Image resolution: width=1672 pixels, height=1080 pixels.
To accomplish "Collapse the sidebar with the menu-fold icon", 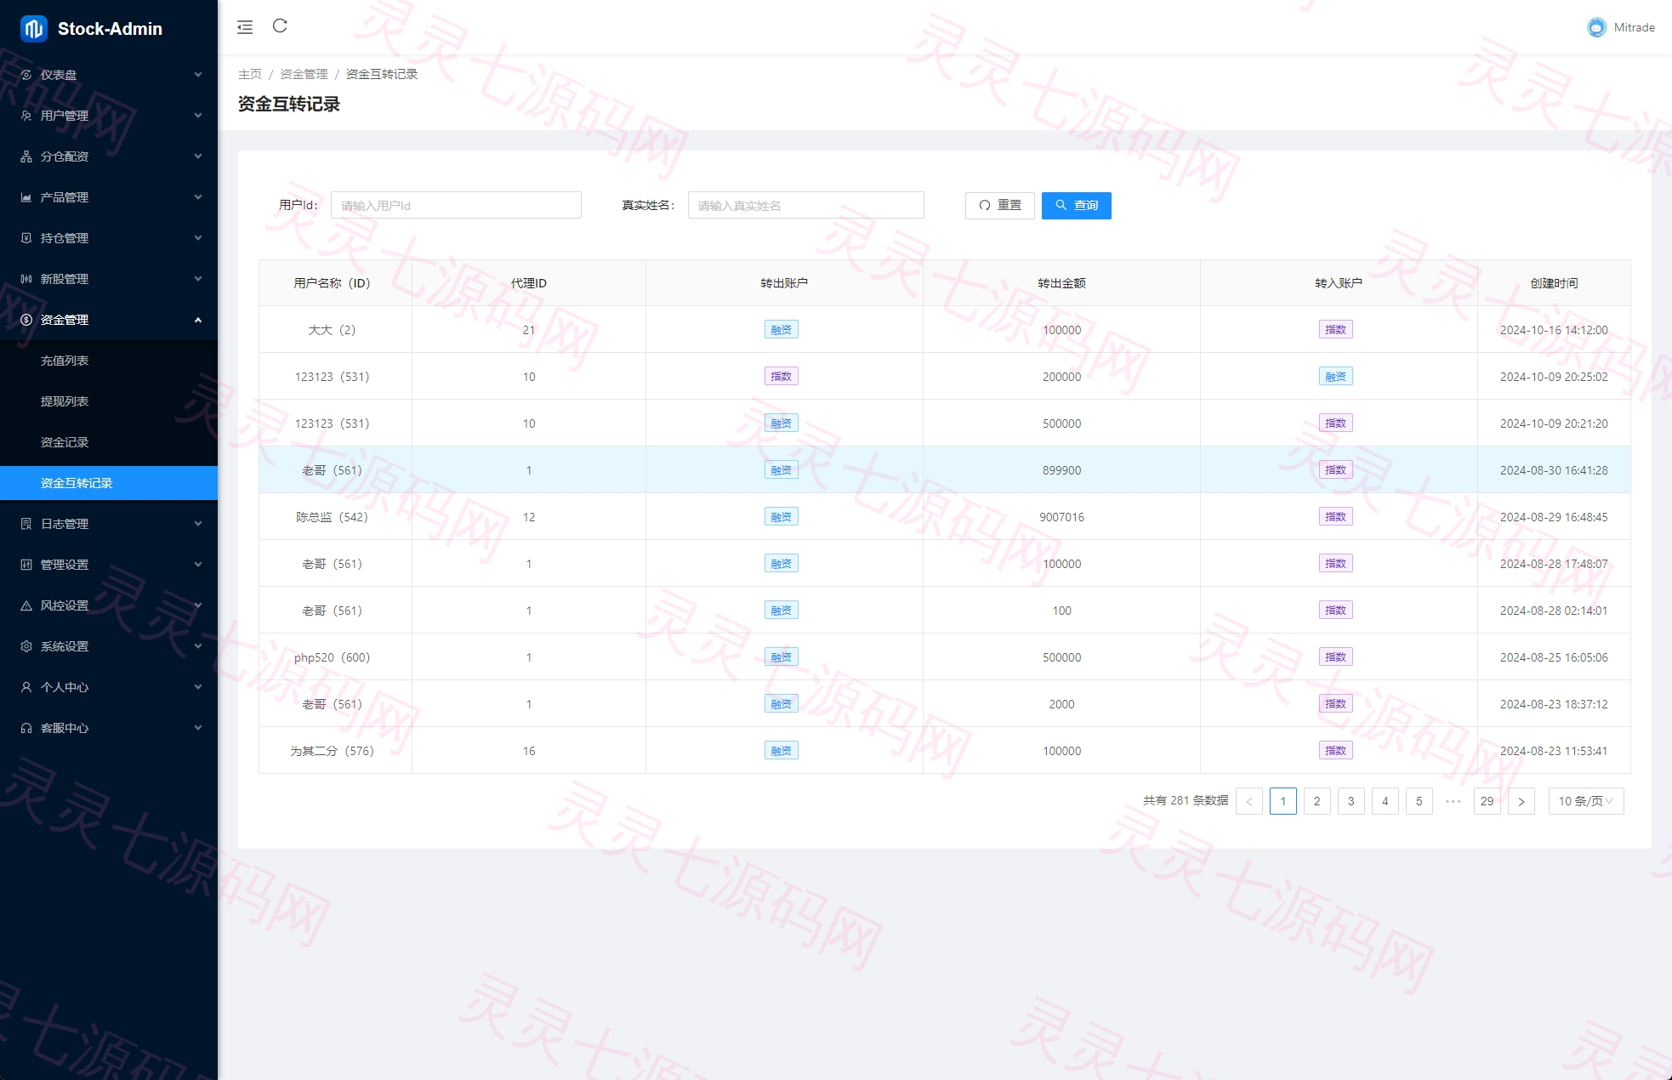I will 245,27.
